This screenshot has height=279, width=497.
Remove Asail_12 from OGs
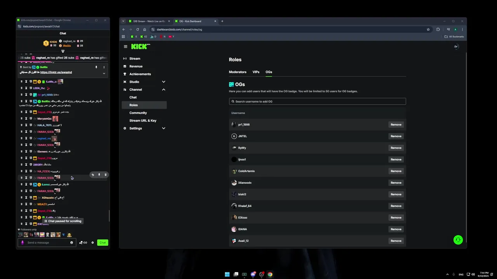[396, 241]
